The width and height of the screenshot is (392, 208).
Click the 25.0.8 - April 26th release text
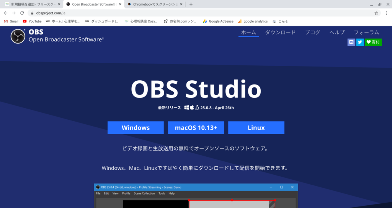(x=217, y=108)
